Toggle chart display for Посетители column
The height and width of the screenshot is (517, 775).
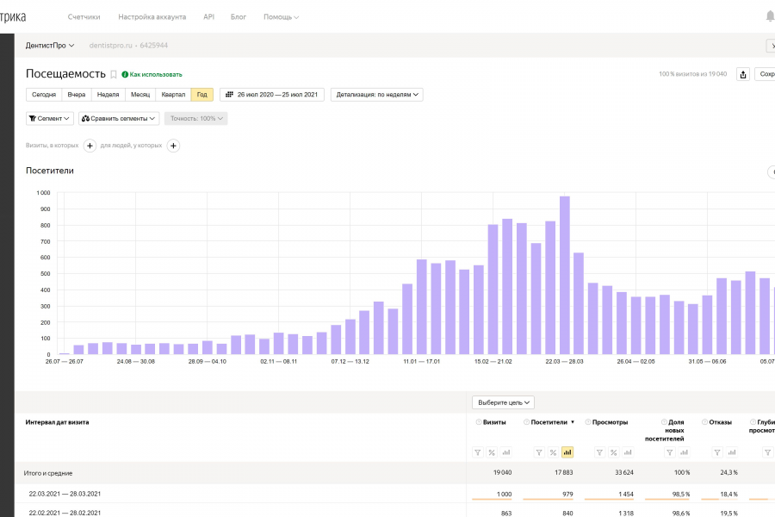(x=567, y=452)
